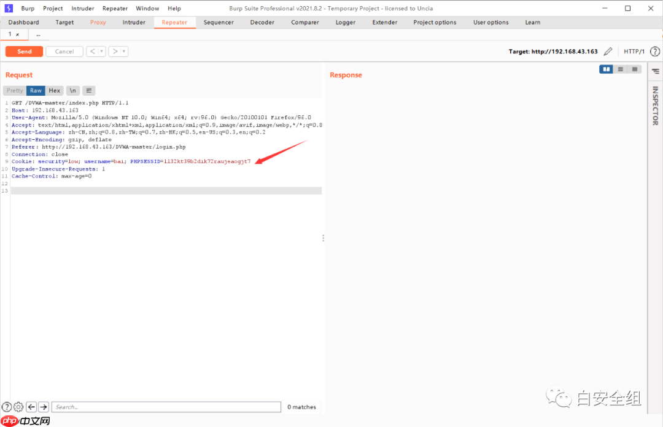Switch to the Decoder tab
This screenshot has width=663, height=427.
(262, 23)
